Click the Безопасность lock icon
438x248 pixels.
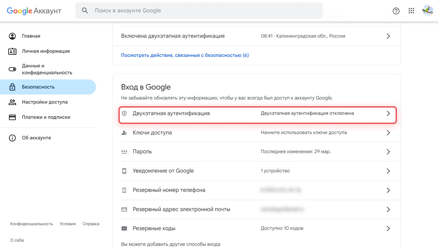coord(12,87)
